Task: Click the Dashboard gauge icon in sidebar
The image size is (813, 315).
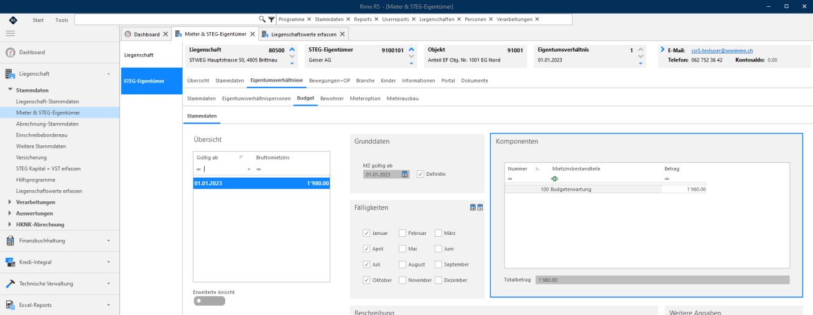Action: coord(10,52)
